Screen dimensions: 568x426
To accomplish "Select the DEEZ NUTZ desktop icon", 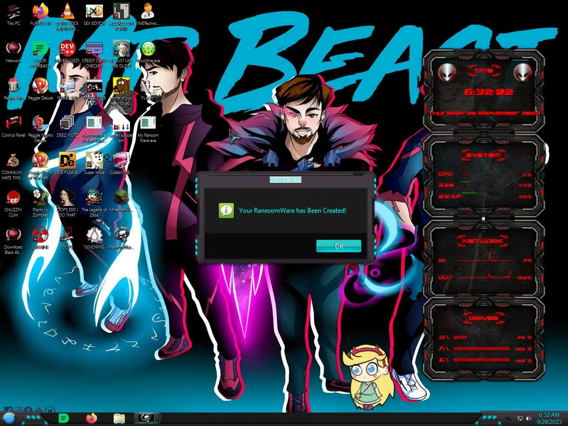I will pos(67,127).
